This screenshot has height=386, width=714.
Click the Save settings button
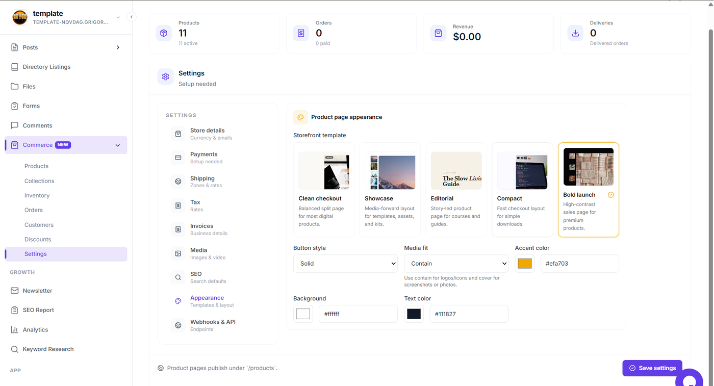click(652, 368)
